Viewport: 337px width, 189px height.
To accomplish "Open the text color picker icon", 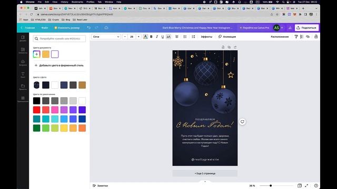I will click(x=145, y=37).
